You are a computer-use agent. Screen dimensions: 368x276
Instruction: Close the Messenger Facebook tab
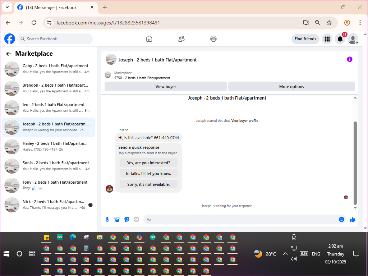pyautogui.click(x=92, y=7)
